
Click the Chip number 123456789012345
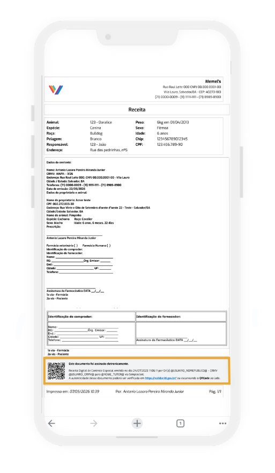pos(172,139)
